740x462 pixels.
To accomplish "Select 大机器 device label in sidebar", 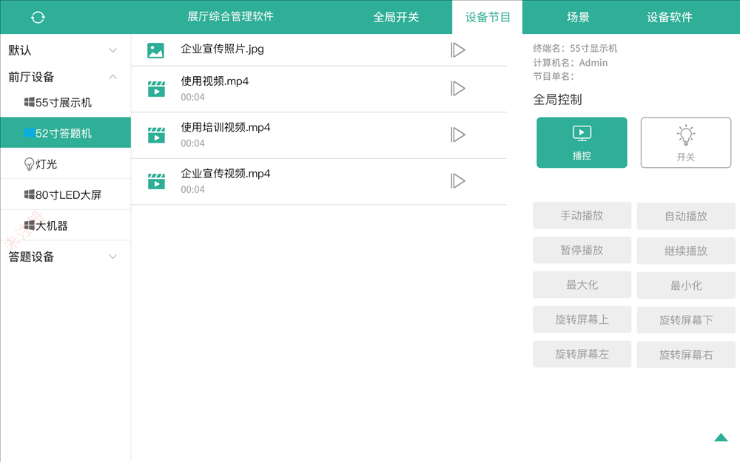I will pyautogui.click(x=52, y=225).
